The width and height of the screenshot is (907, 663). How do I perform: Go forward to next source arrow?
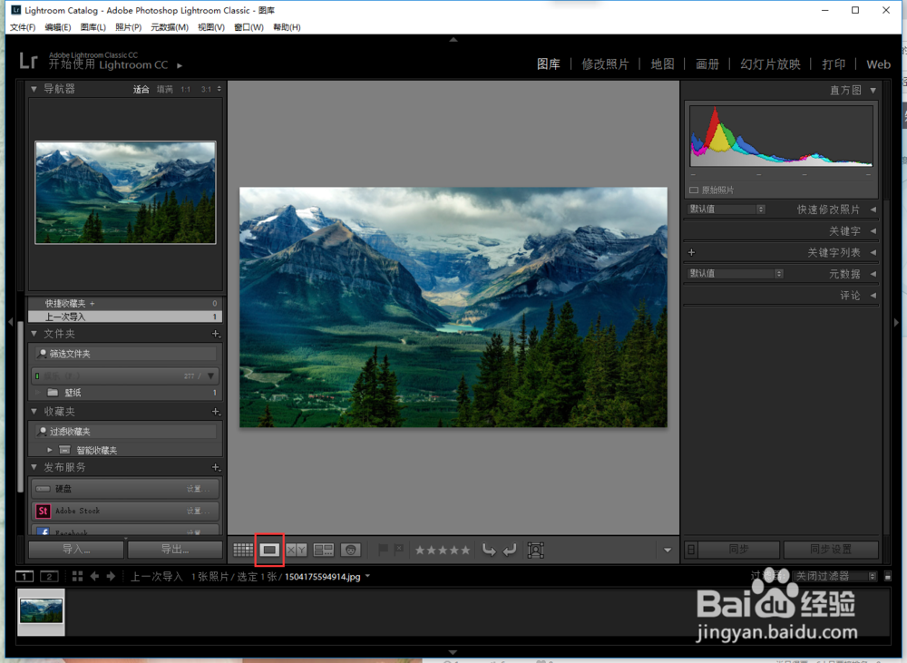(111, 576)
